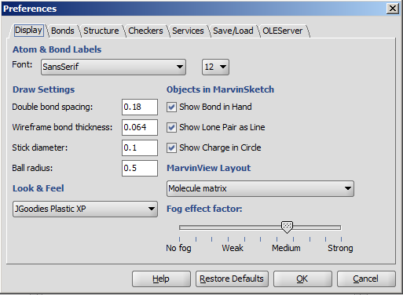
Task: Click the Fog effect factor label
Action: point(204,209)
